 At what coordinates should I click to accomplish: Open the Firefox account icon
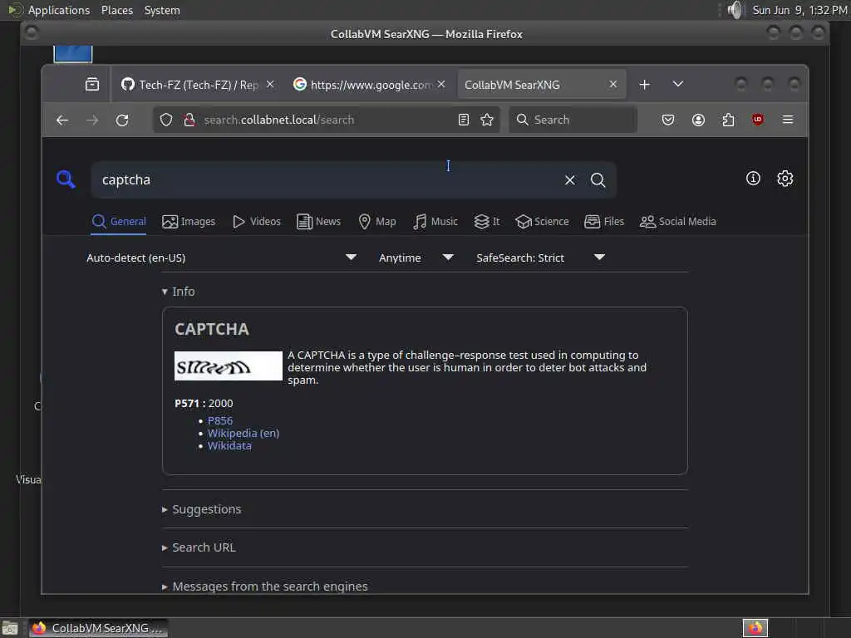click(698, 120)
